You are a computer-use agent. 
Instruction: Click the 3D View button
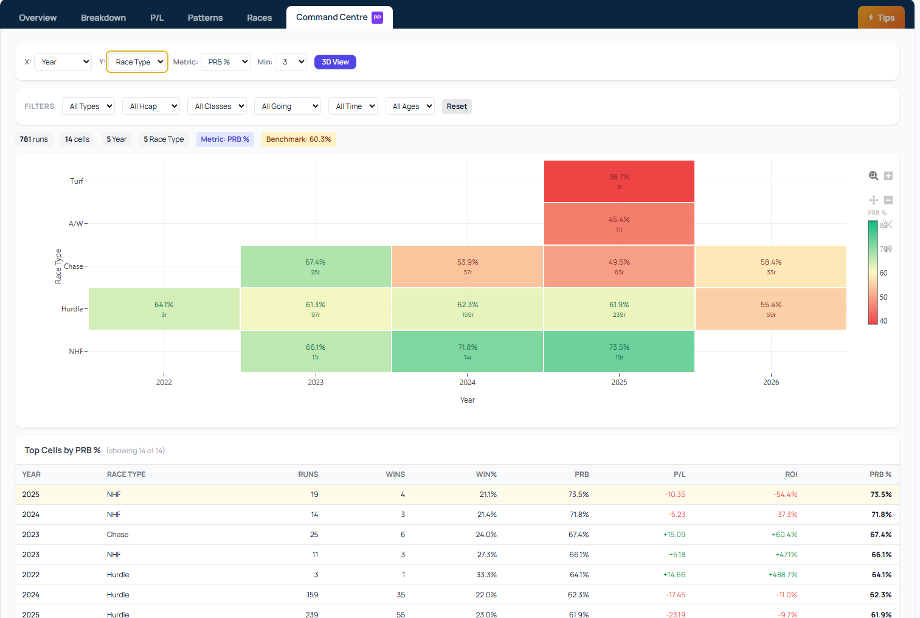[x=335, y=61]
